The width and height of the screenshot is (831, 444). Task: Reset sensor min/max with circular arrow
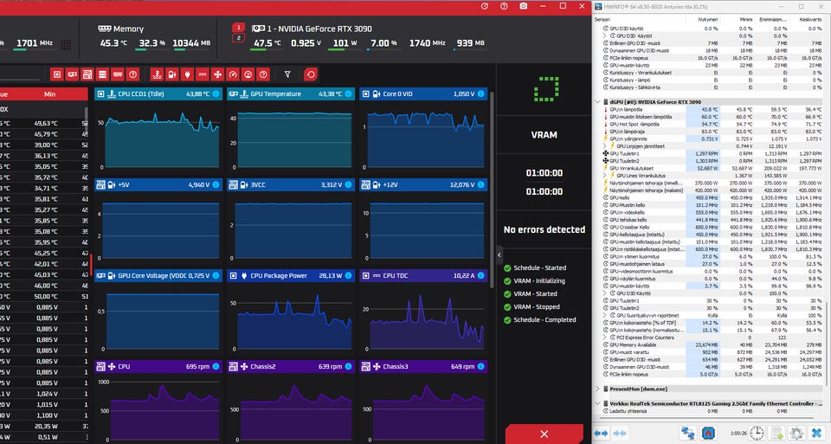click(311, 74)
